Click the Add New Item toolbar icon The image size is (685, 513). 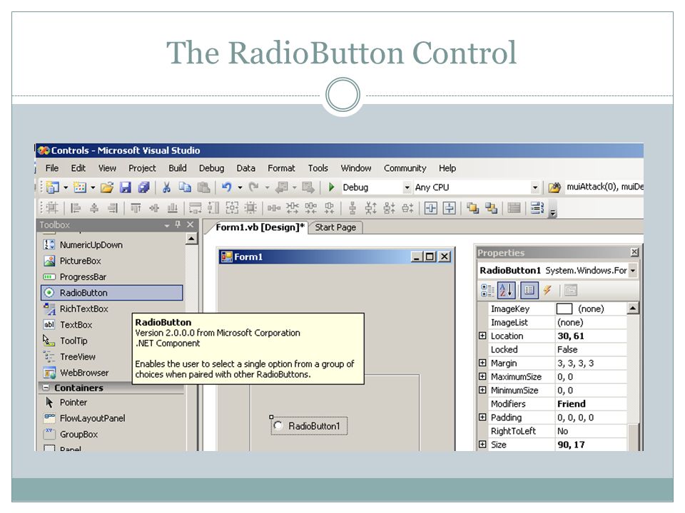tap(80, 187)
